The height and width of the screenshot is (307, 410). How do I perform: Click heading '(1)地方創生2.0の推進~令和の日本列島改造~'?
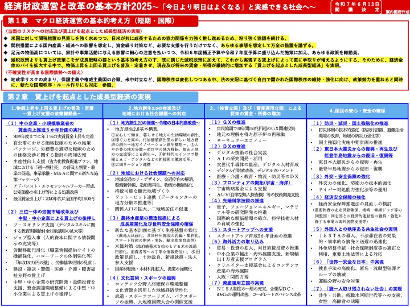tap(154, 123)
